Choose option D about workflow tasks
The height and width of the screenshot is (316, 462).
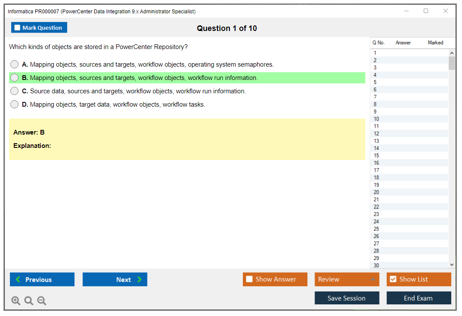(x=14, y=104)
